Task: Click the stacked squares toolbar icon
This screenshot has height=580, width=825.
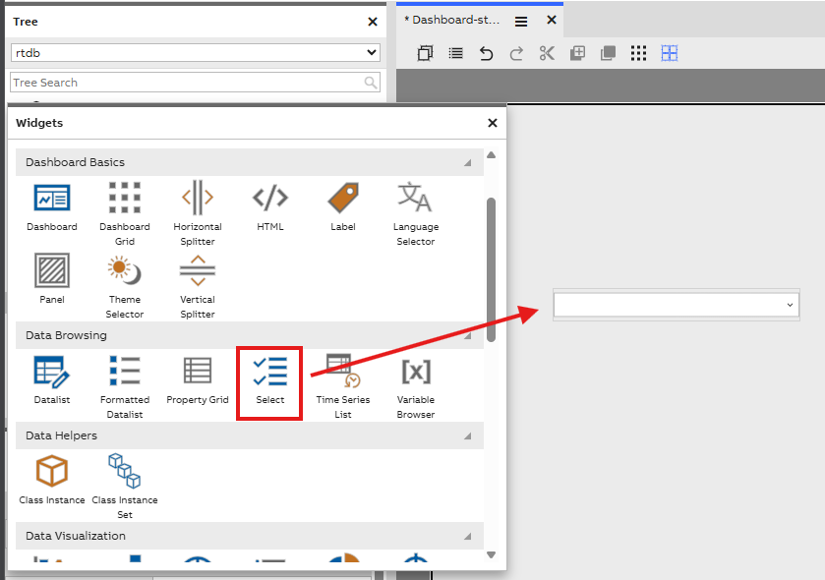Action: 609,53
